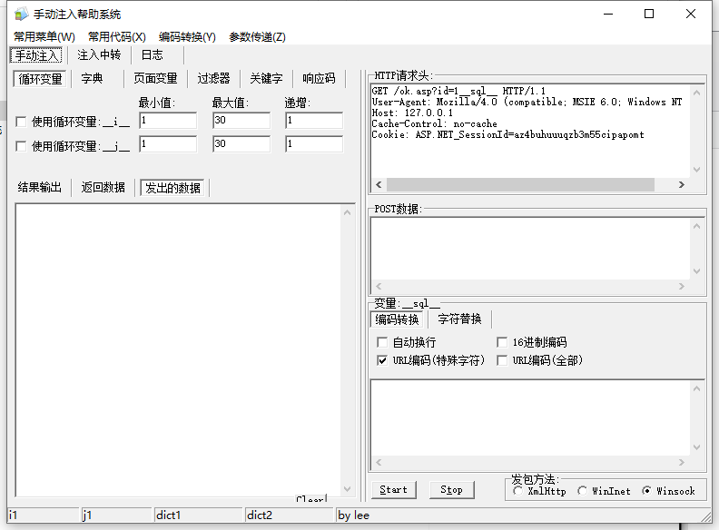This screenshot has height=530, width=719.
Task: Uncheck URL编码(特殊字符) checkbox
Action: (x=382, y=360)
